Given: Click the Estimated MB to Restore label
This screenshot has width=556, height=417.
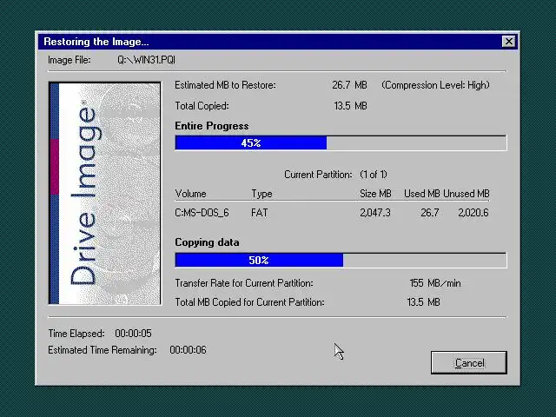Looking at the screenshot, I should click(x=225, y=85).
